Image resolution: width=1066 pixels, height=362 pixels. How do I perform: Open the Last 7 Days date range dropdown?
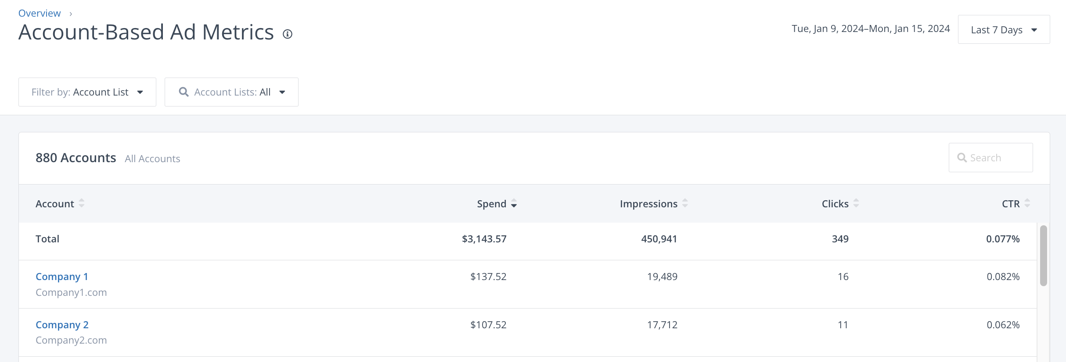point(1004,30)
